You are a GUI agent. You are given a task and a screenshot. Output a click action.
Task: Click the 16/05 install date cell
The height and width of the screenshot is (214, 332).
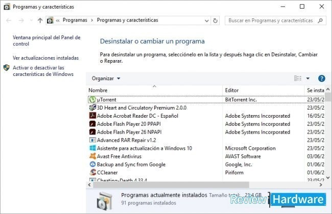click(x=316, y=116)
